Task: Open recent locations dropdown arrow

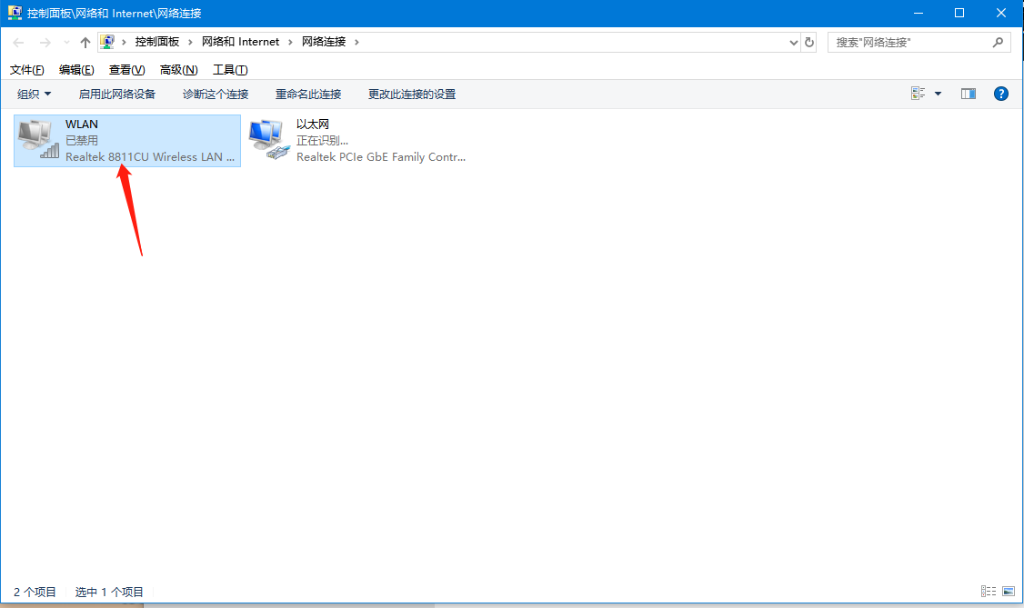Action: click(66, 43)
